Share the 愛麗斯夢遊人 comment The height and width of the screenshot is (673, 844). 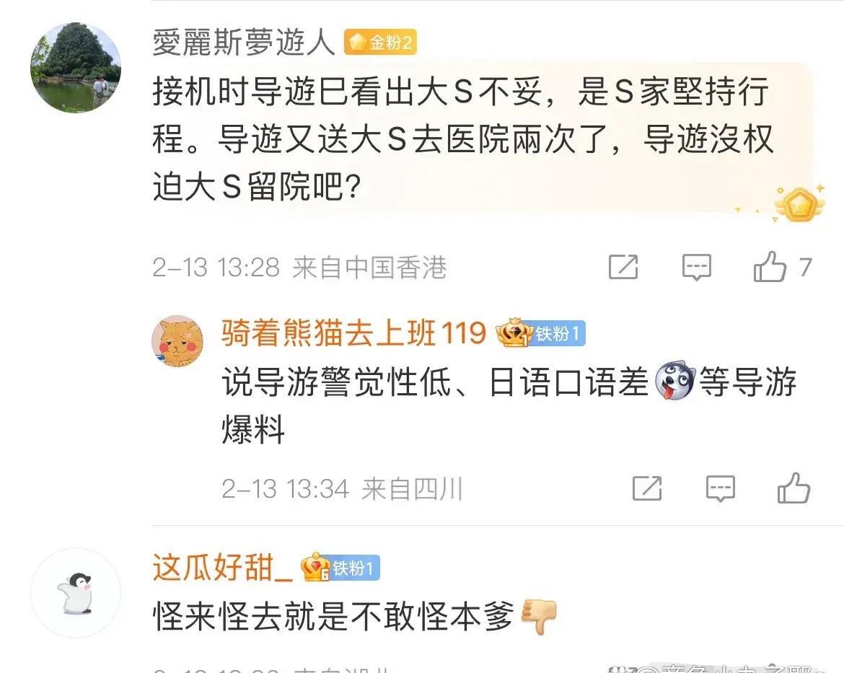pos(623,267)
